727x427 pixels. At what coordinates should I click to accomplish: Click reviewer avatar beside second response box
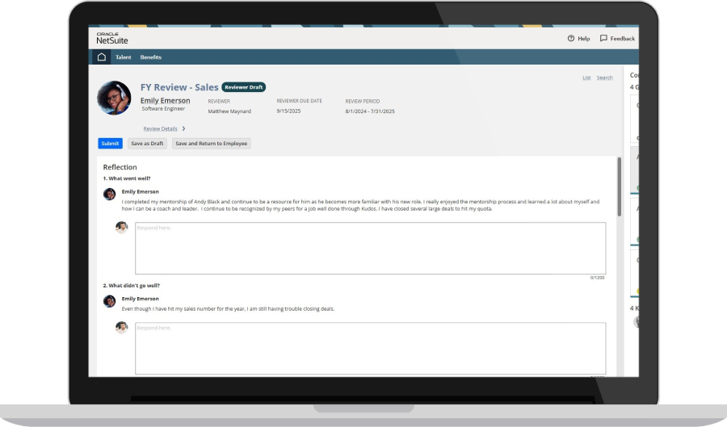[122, 328]
